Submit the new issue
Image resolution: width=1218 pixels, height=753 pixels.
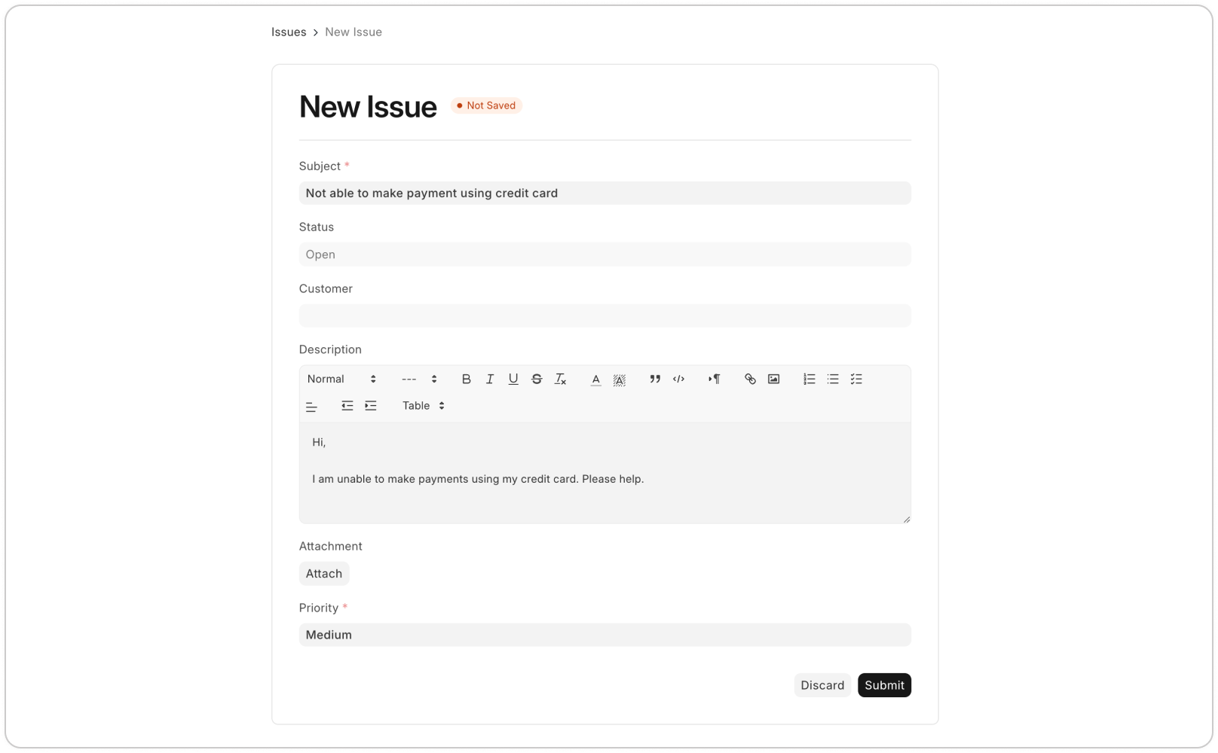(884, 685)
